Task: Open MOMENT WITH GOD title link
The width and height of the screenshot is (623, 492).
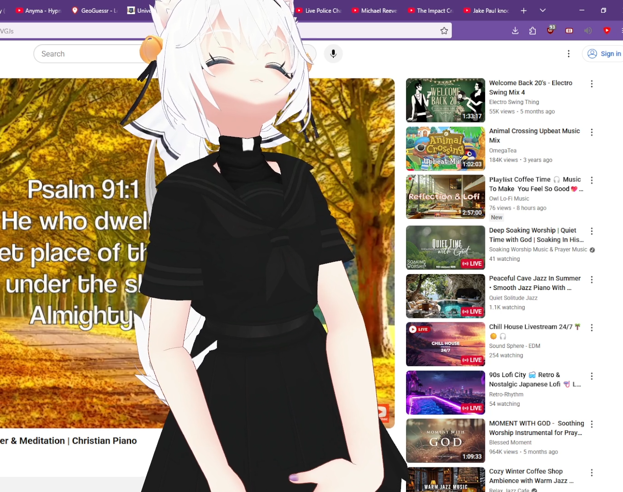Action: (x=537, y=428)
